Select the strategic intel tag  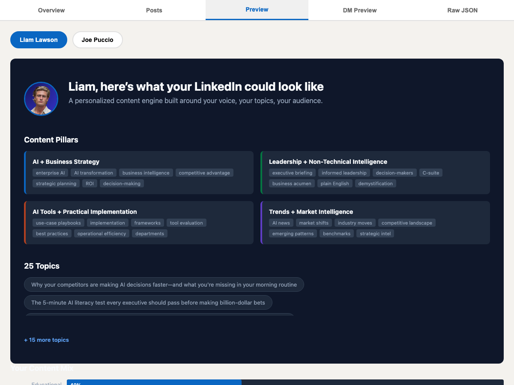(x=375, y=233)
